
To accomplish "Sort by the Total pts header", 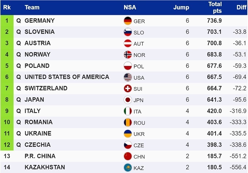I will pos(215,7).
